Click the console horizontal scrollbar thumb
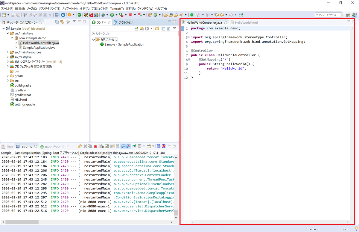Image resolution: width=359 pixels, height=232 pixels. (22, 222)
